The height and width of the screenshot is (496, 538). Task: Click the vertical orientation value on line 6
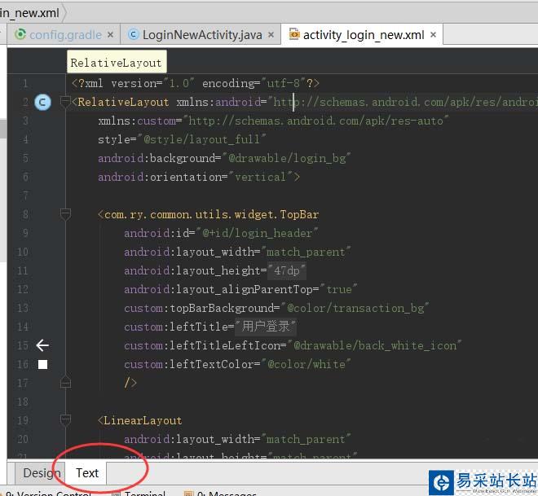pyautogui.click(x=260, y=177)
